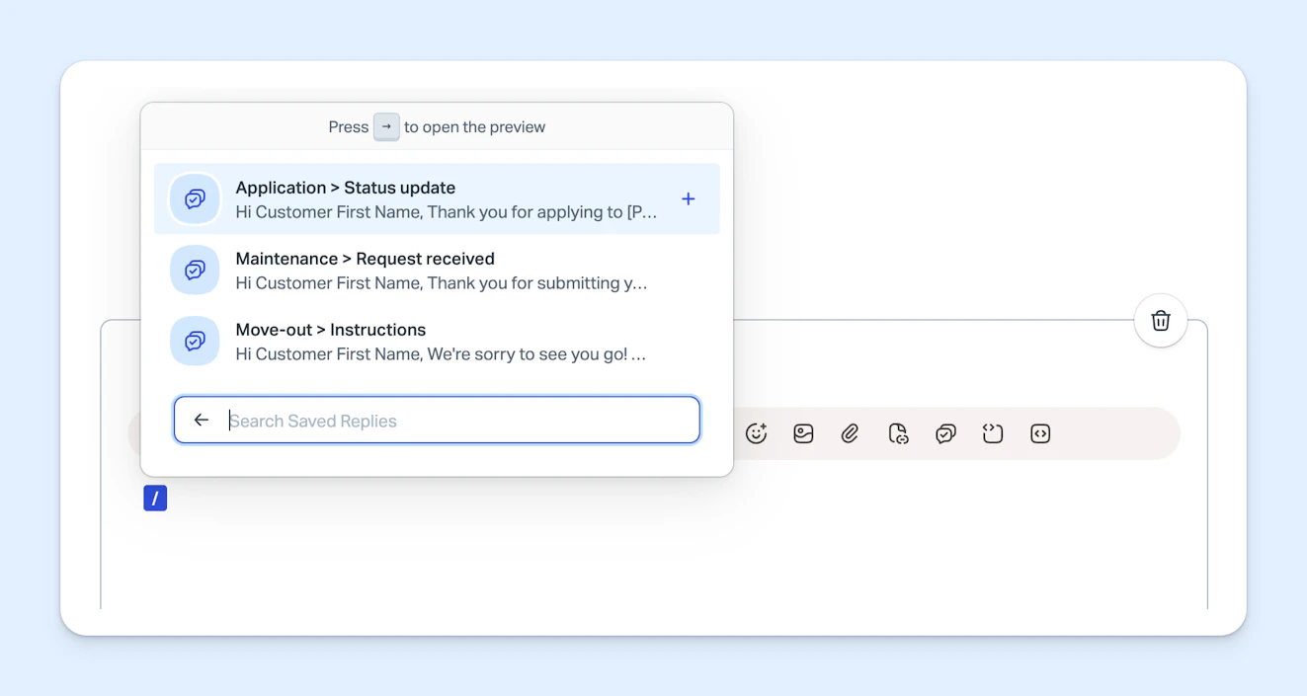Screen dimensions: 1307x696
Task: Click the Application reply's chat bubble icon
Action: click(x=195, y=198)
